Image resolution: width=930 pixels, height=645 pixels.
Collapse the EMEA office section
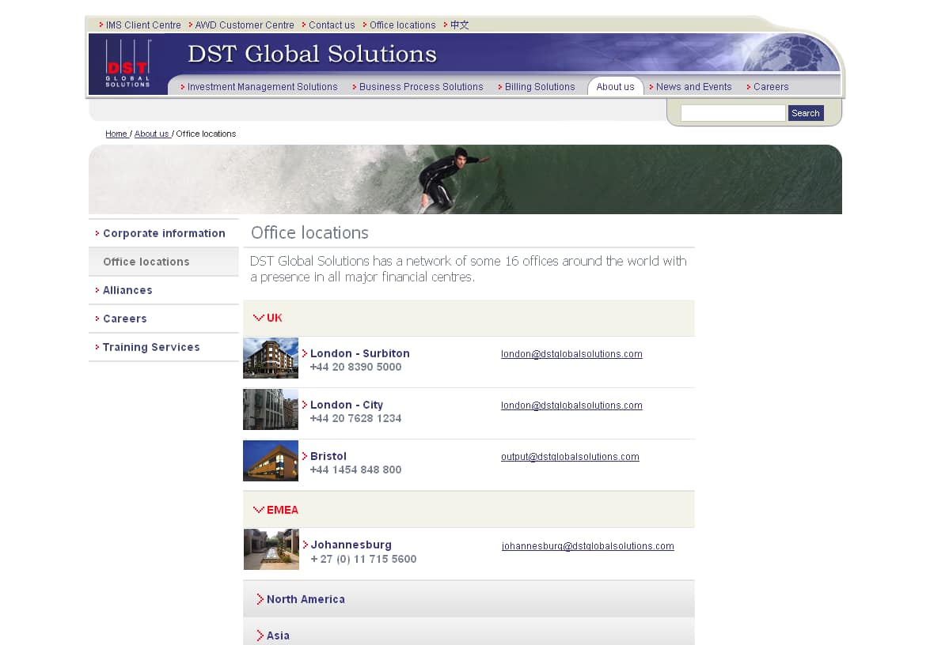275,510
